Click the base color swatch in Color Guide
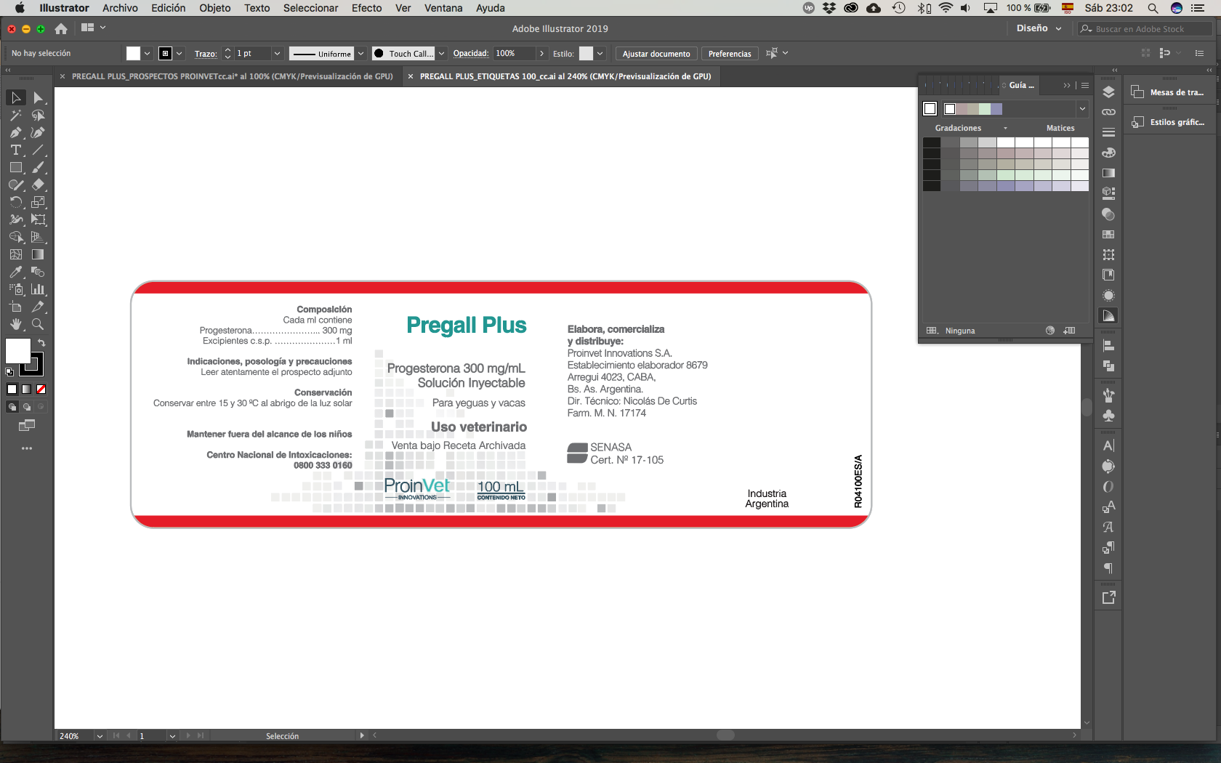Screen dimensions: 1221x763 click(930, 109)
